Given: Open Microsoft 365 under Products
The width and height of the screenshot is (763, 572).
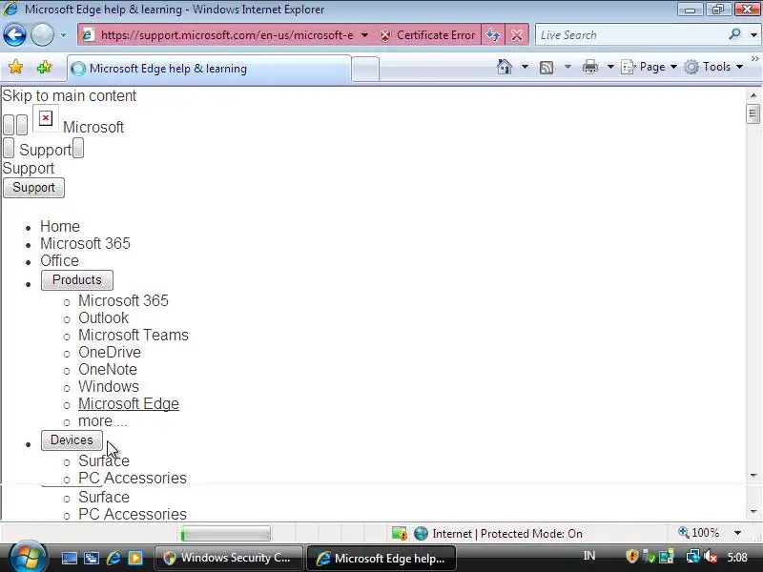Looking at the screenshot, I should pyautogui.click(x=123, y=300).
